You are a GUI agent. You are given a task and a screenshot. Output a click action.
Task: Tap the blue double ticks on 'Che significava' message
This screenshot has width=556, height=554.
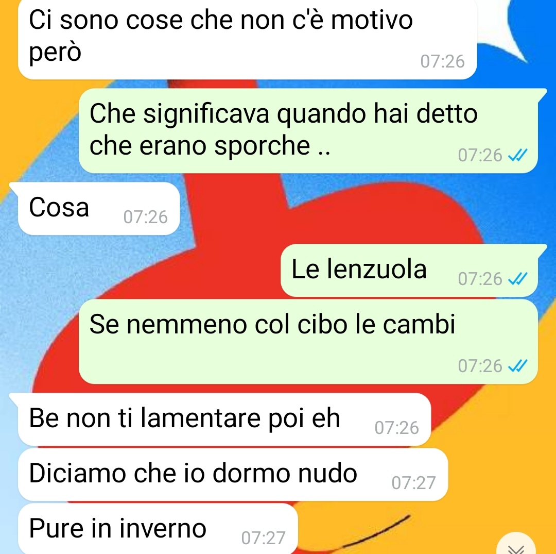tap(518, 155)
